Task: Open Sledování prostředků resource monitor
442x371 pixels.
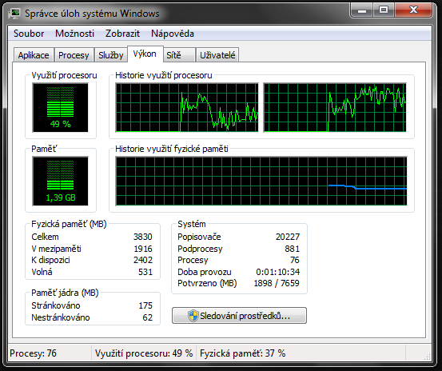Action: pyautogui.click(x=239, y=316)
